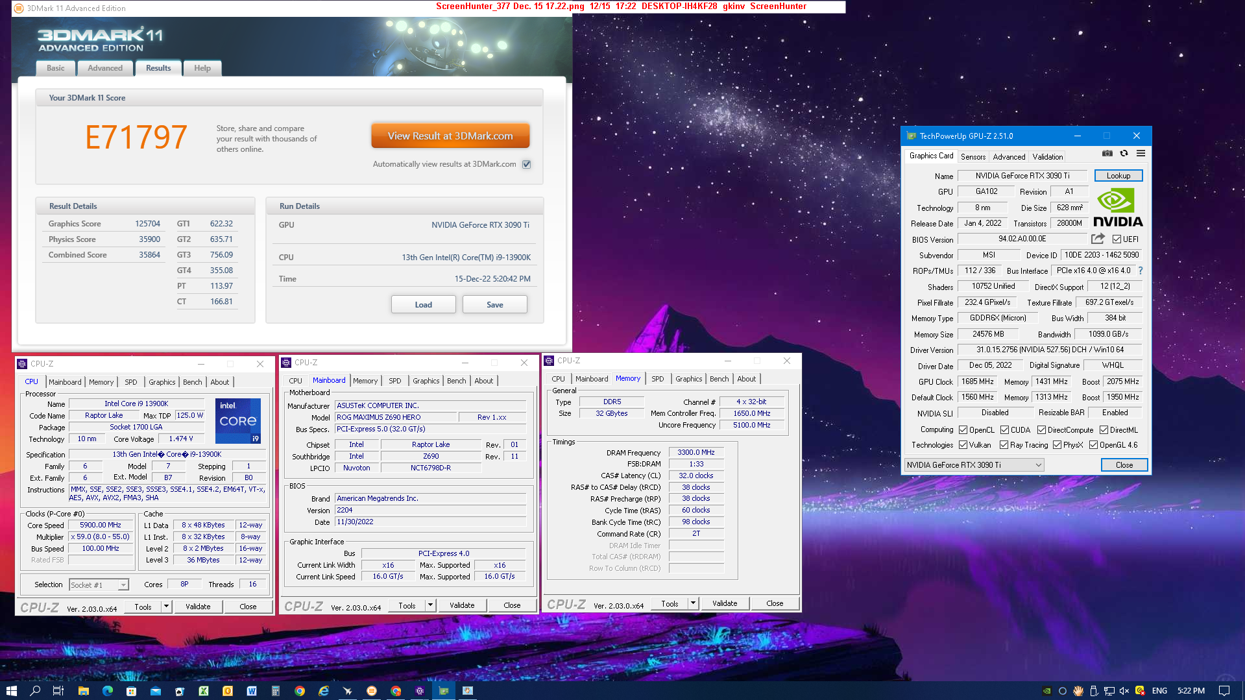This screenshot has width=1245, height=700.
Task: Open Windows Start menu
Action: [11, 690]
